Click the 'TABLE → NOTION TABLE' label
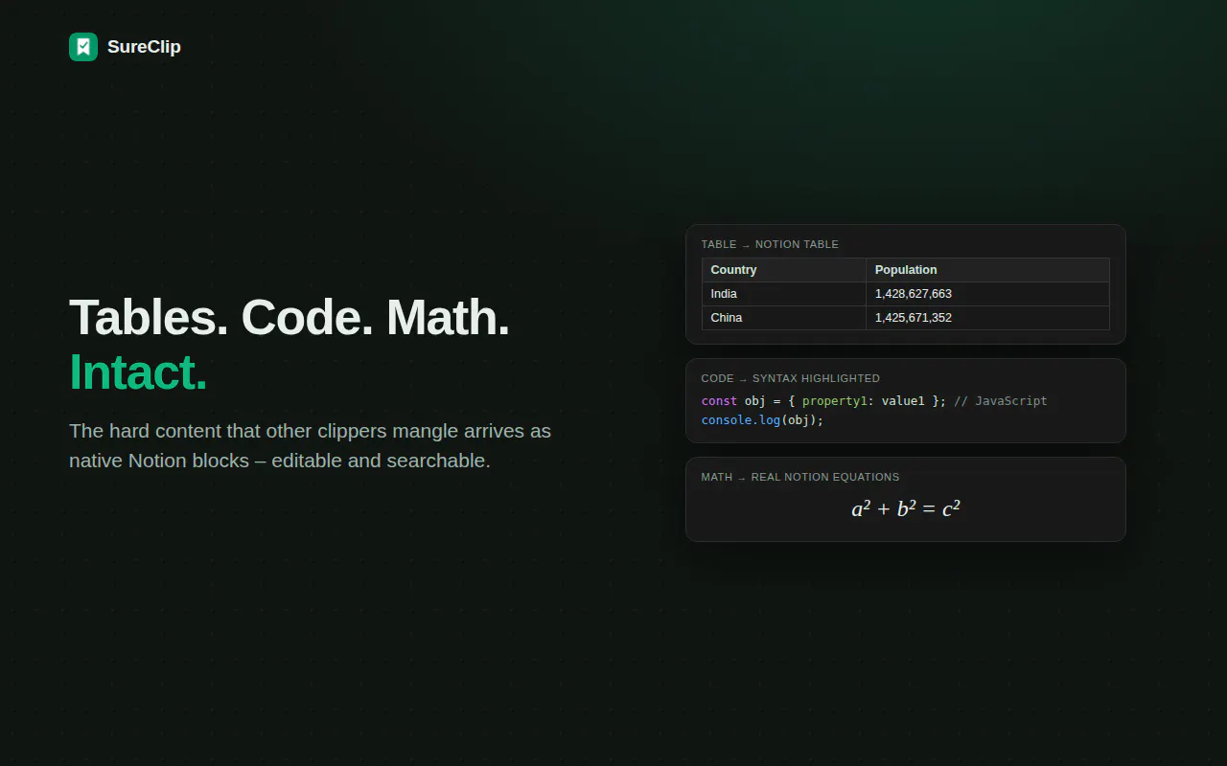 [x=770, y=244]
